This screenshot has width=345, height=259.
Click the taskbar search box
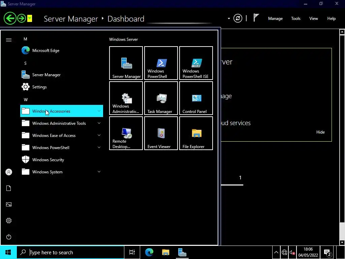point(70,252)
